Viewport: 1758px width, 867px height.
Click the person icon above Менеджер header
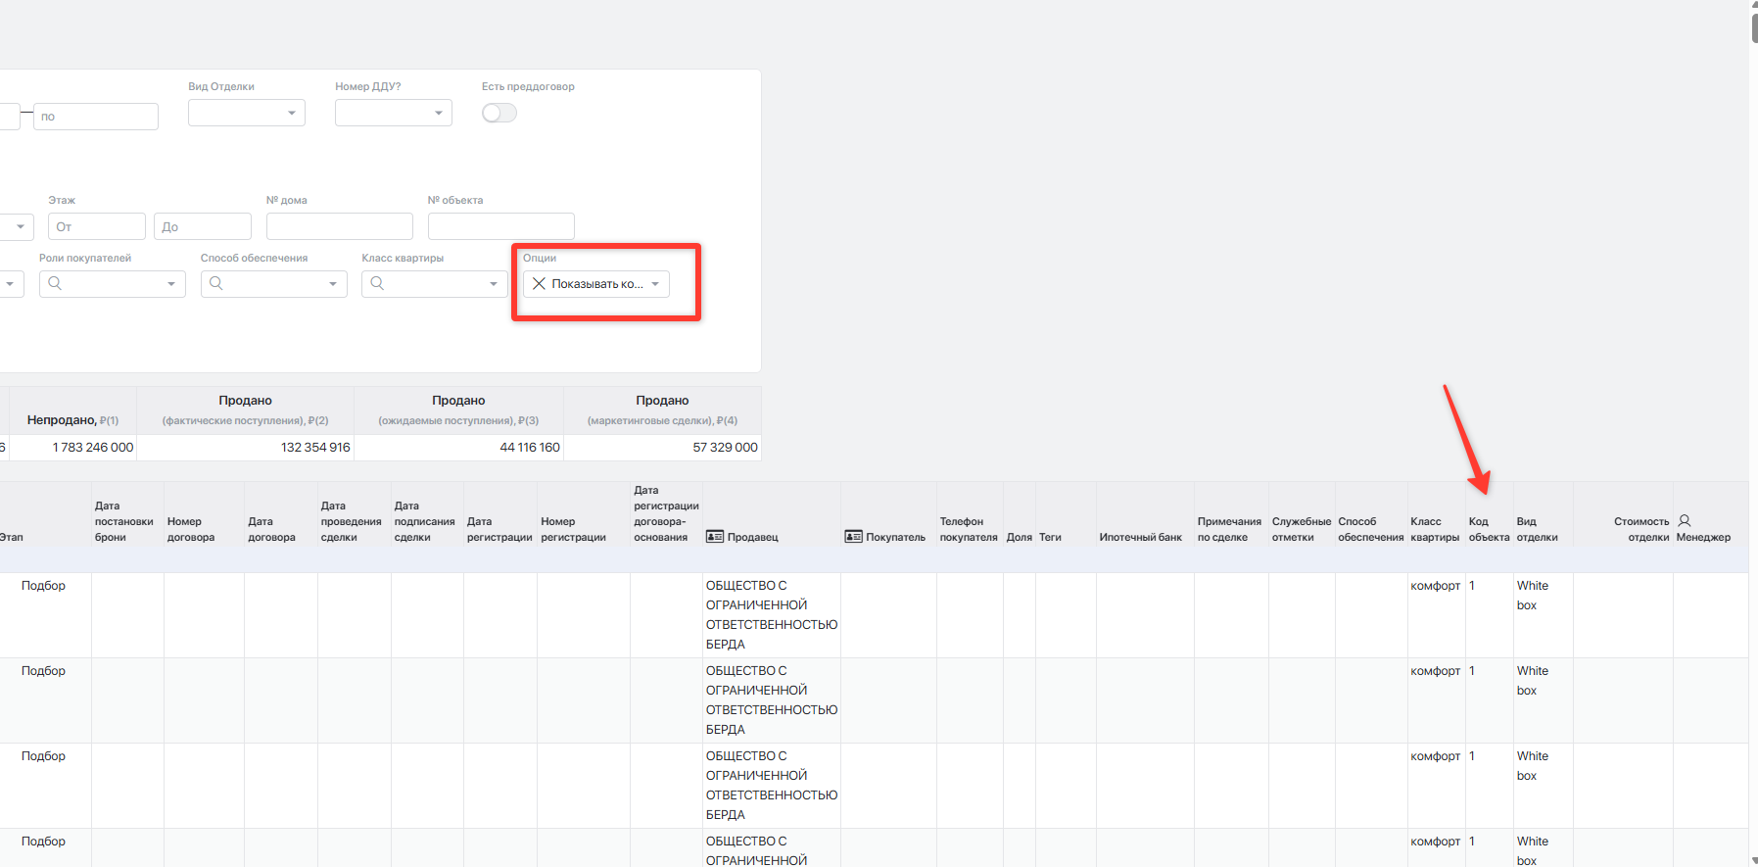tap(1685, 520)
